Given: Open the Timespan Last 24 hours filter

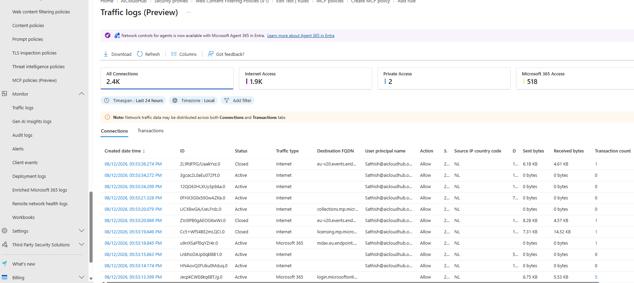Looking at the screenshot, I should click(x=133, y=100).
